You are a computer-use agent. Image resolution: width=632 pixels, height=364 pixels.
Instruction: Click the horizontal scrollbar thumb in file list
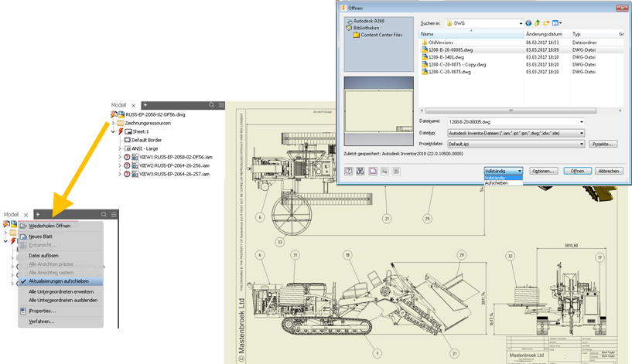click(511, 111)
